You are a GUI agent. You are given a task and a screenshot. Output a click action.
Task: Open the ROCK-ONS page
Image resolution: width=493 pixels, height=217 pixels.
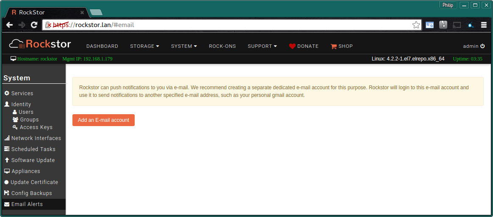point(222,46)
